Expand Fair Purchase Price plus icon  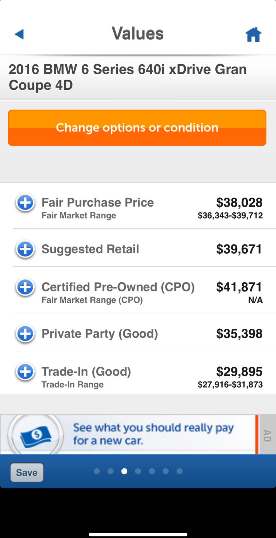25,203
